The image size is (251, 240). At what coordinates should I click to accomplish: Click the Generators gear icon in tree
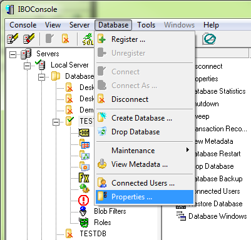[x=85, y=188]
